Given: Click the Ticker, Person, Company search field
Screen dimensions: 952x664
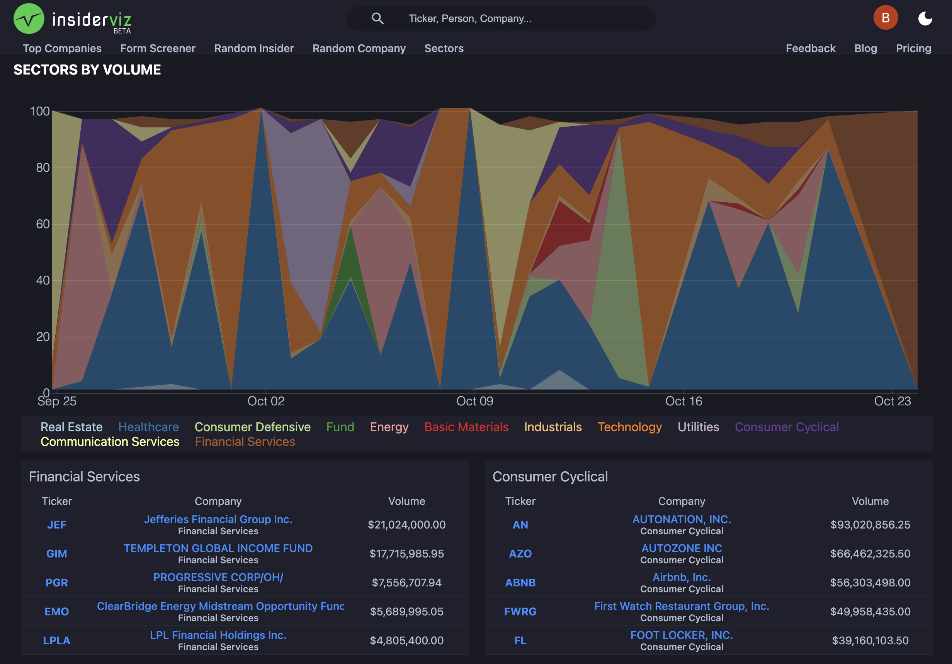Looking at the screenshot, I should pos(501,18).
